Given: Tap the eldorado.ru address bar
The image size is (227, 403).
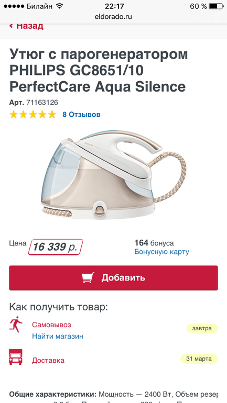Looking at the screenshot, I should click(113, 17).
